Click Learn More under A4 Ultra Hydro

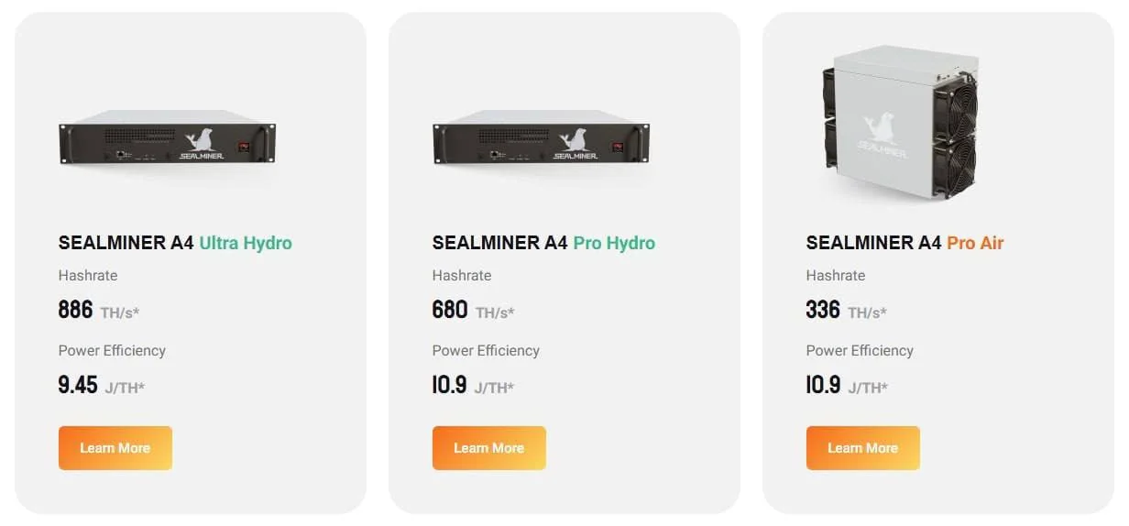pyautogui.click(x=115, y=448)
